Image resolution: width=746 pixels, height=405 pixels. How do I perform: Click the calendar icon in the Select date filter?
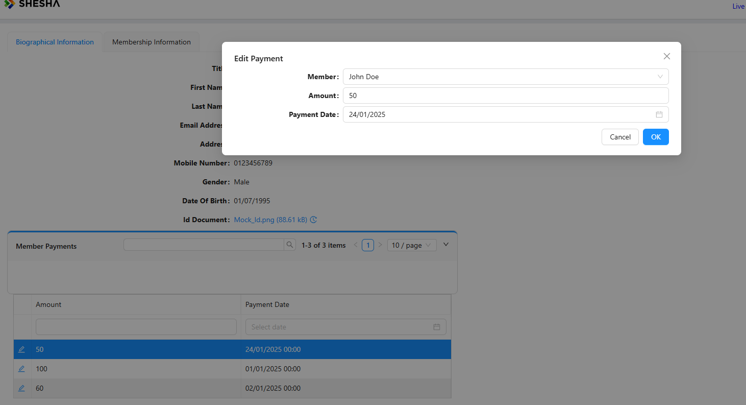coord(437,327)
